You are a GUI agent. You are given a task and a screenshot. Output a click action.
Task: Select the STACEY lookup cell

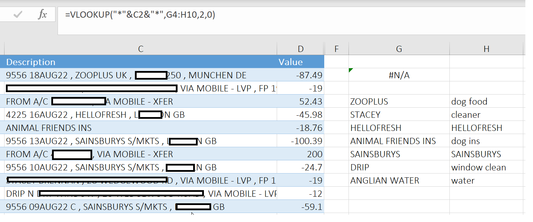(399, 115)
